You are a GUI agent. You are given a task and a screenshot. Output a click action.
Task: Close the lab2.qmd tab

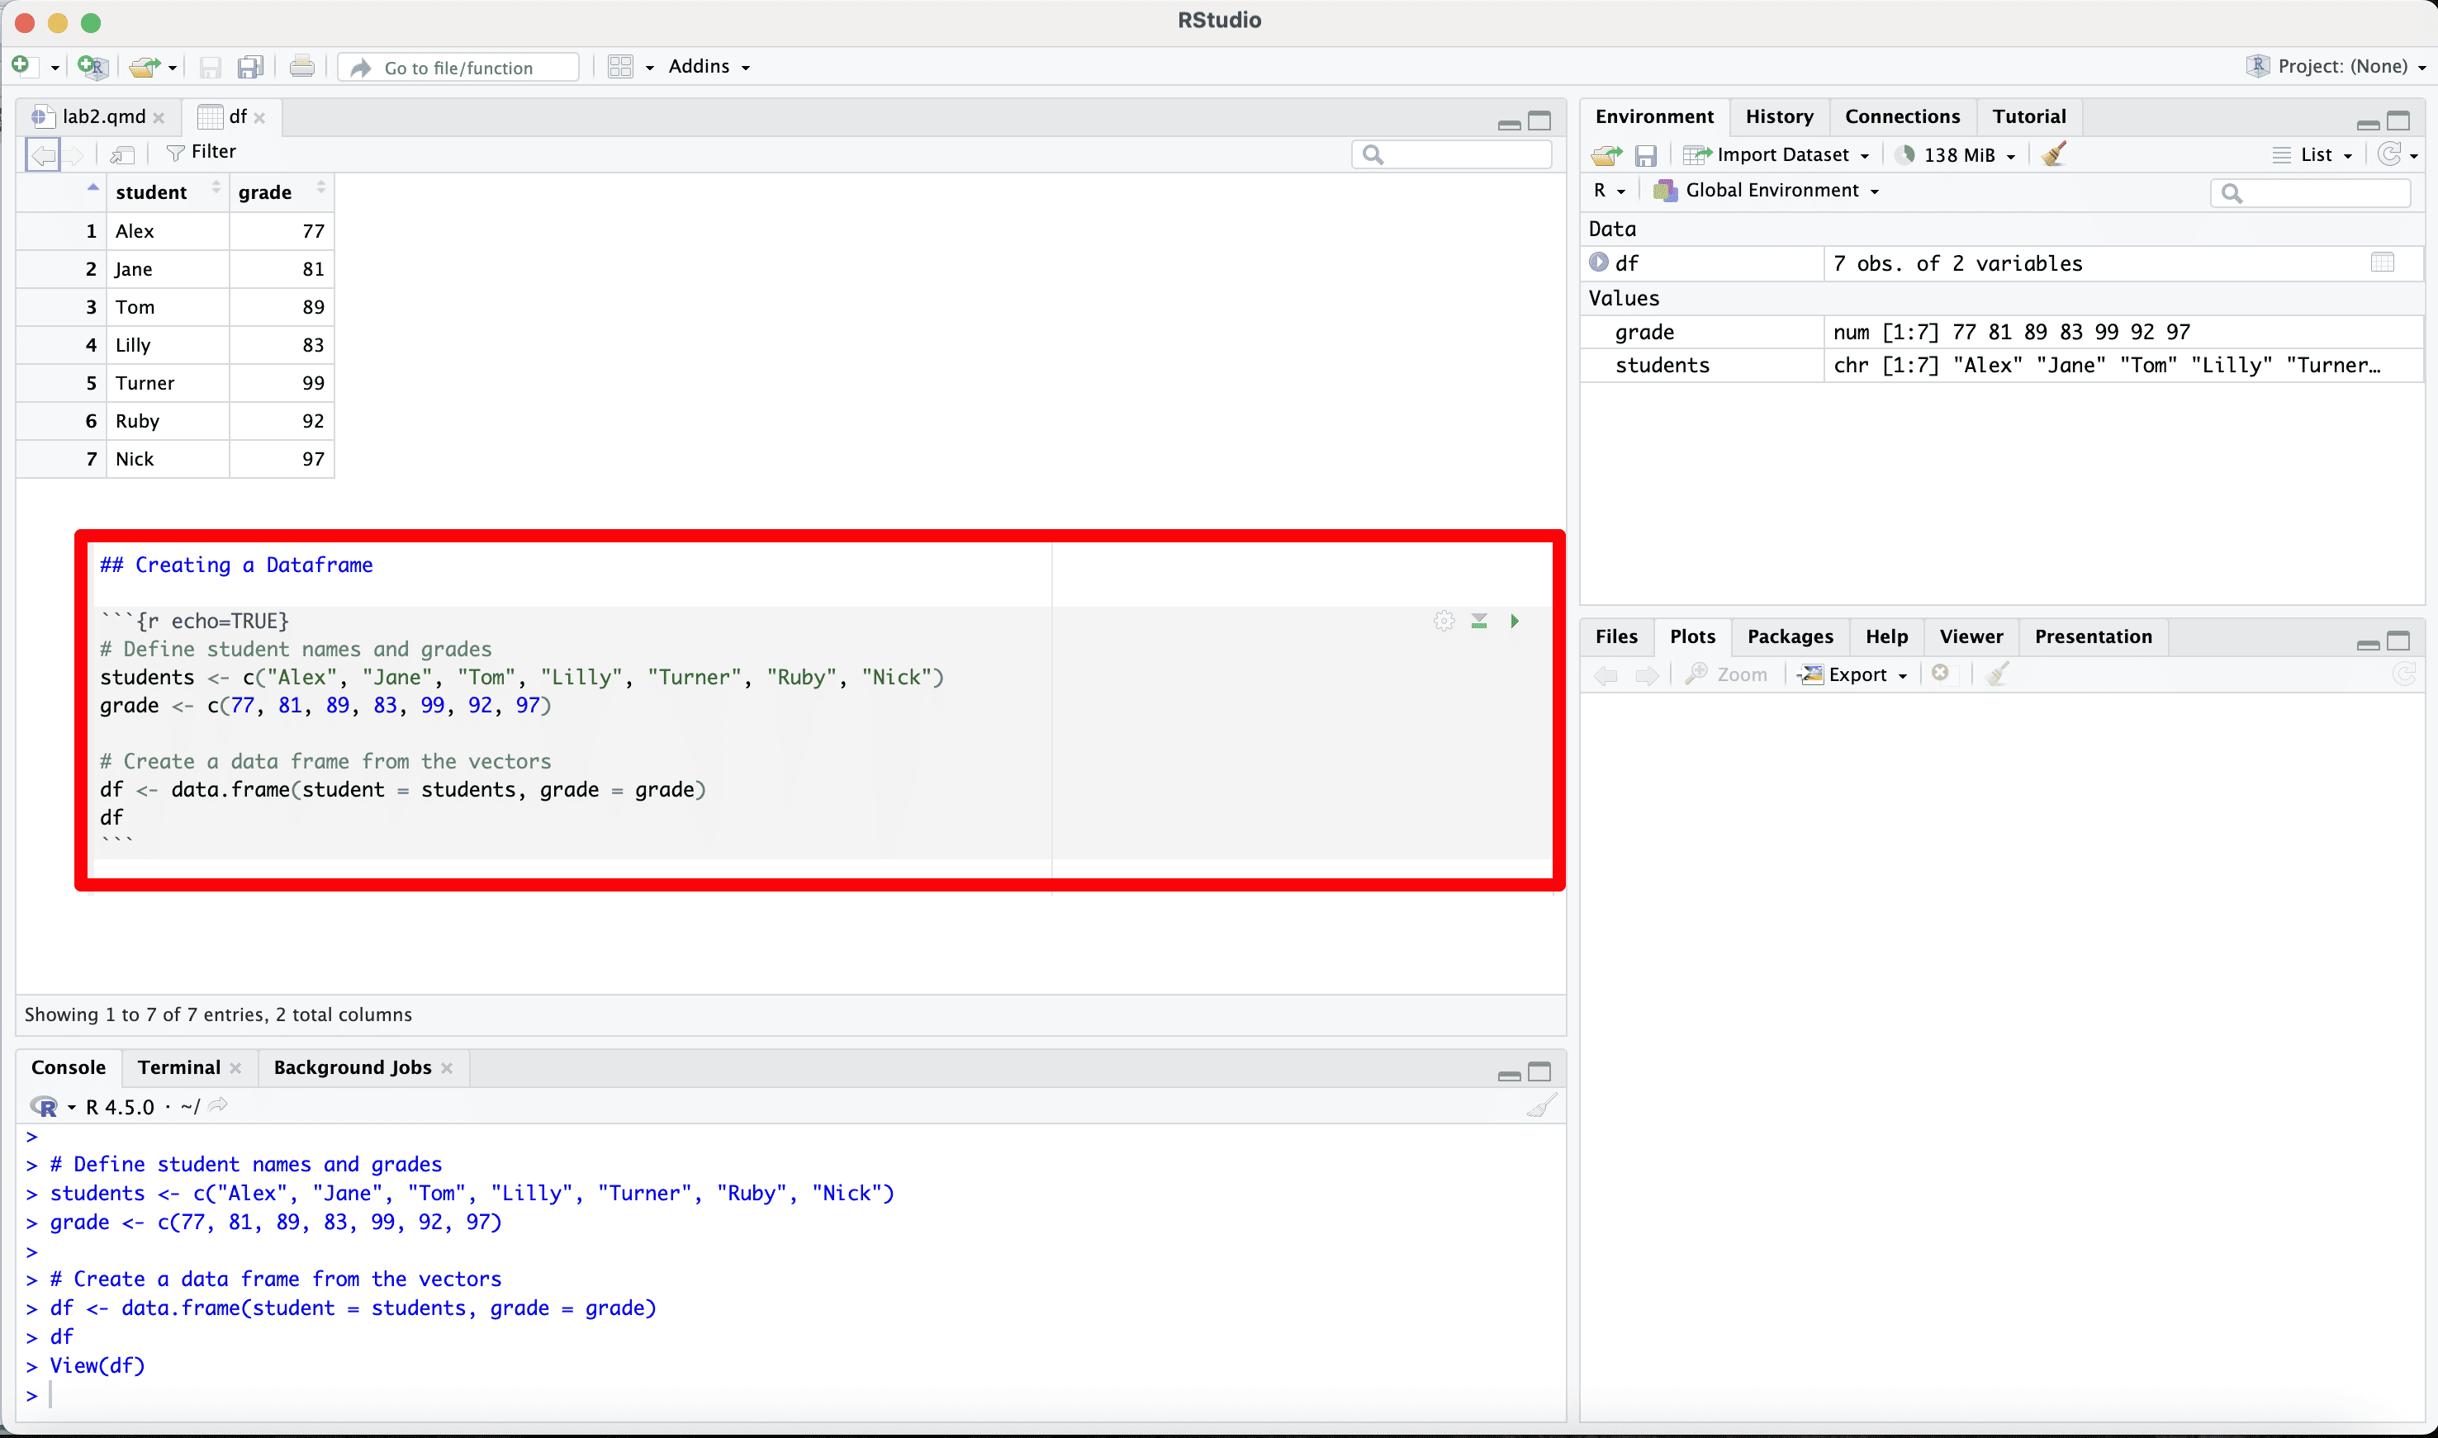(x=159, y=117)
